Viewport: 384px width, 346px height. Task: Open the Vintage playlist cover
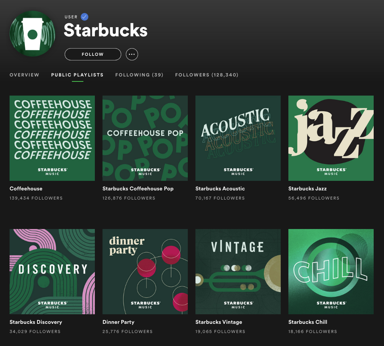pos(238,271)
